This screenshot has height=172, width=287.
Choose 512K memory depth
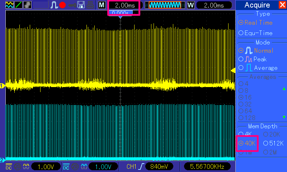[x=273, y=143]
